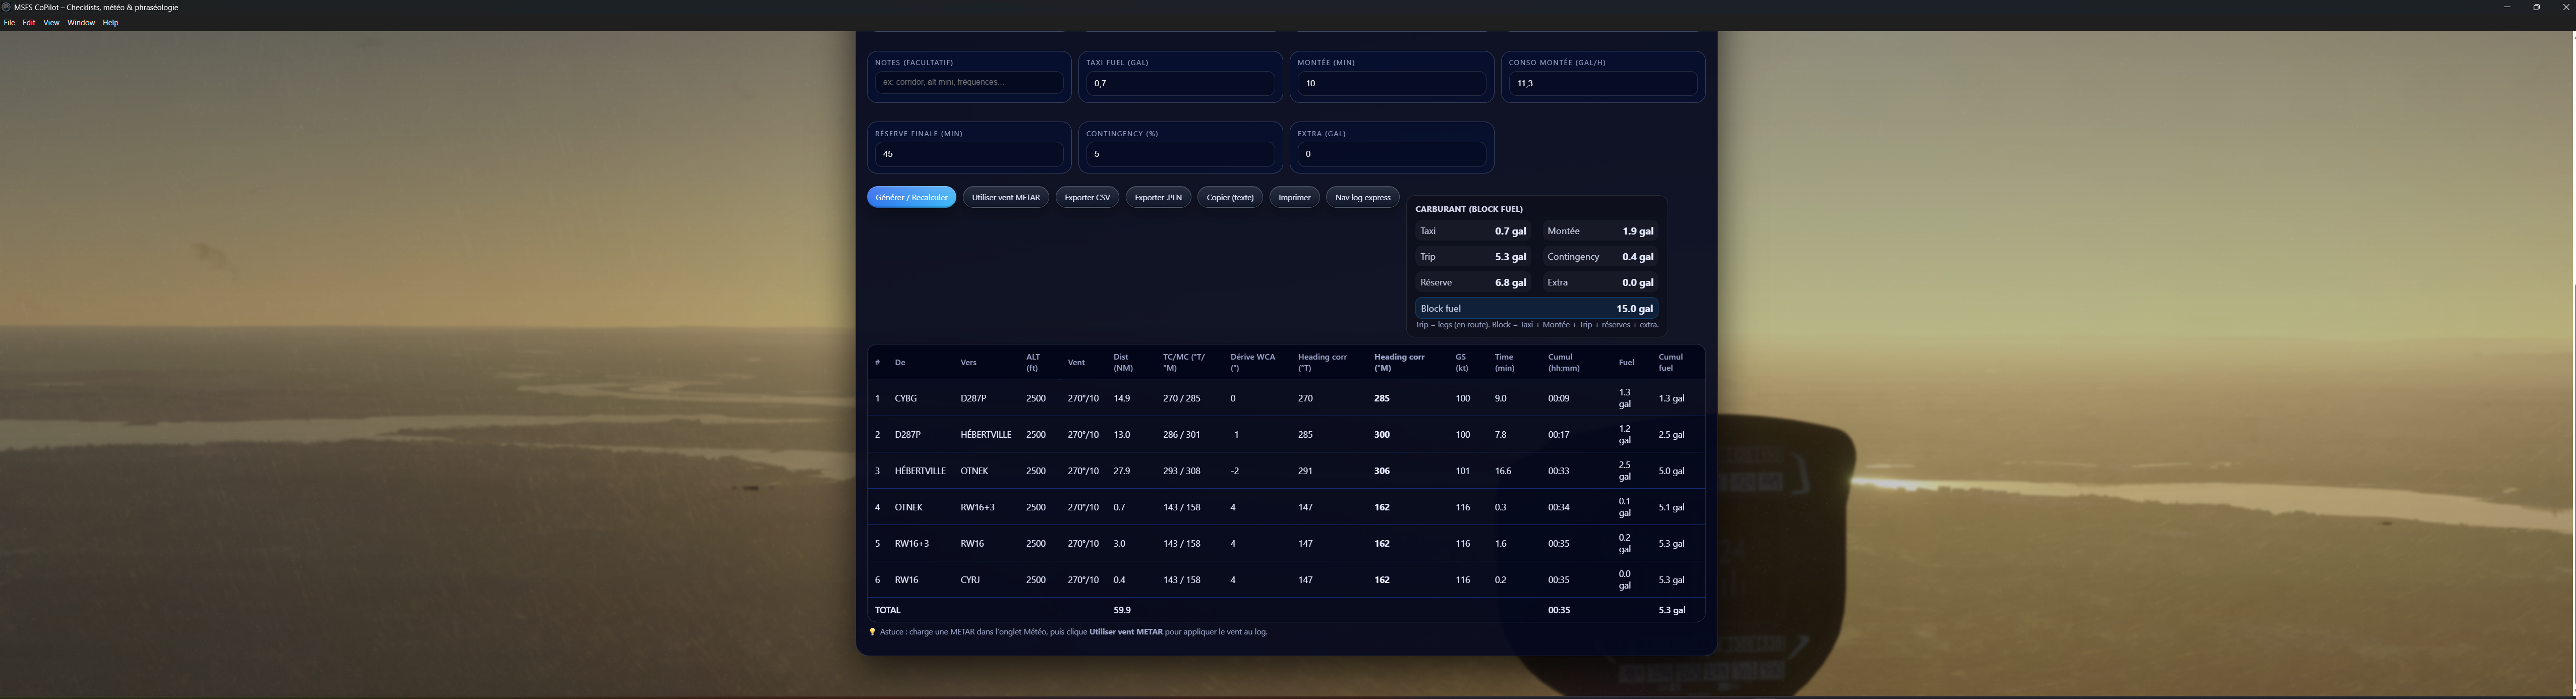Open the Window menu
Image resolution: width=2576 pixels, height=699 pixels.
point(81,23)
